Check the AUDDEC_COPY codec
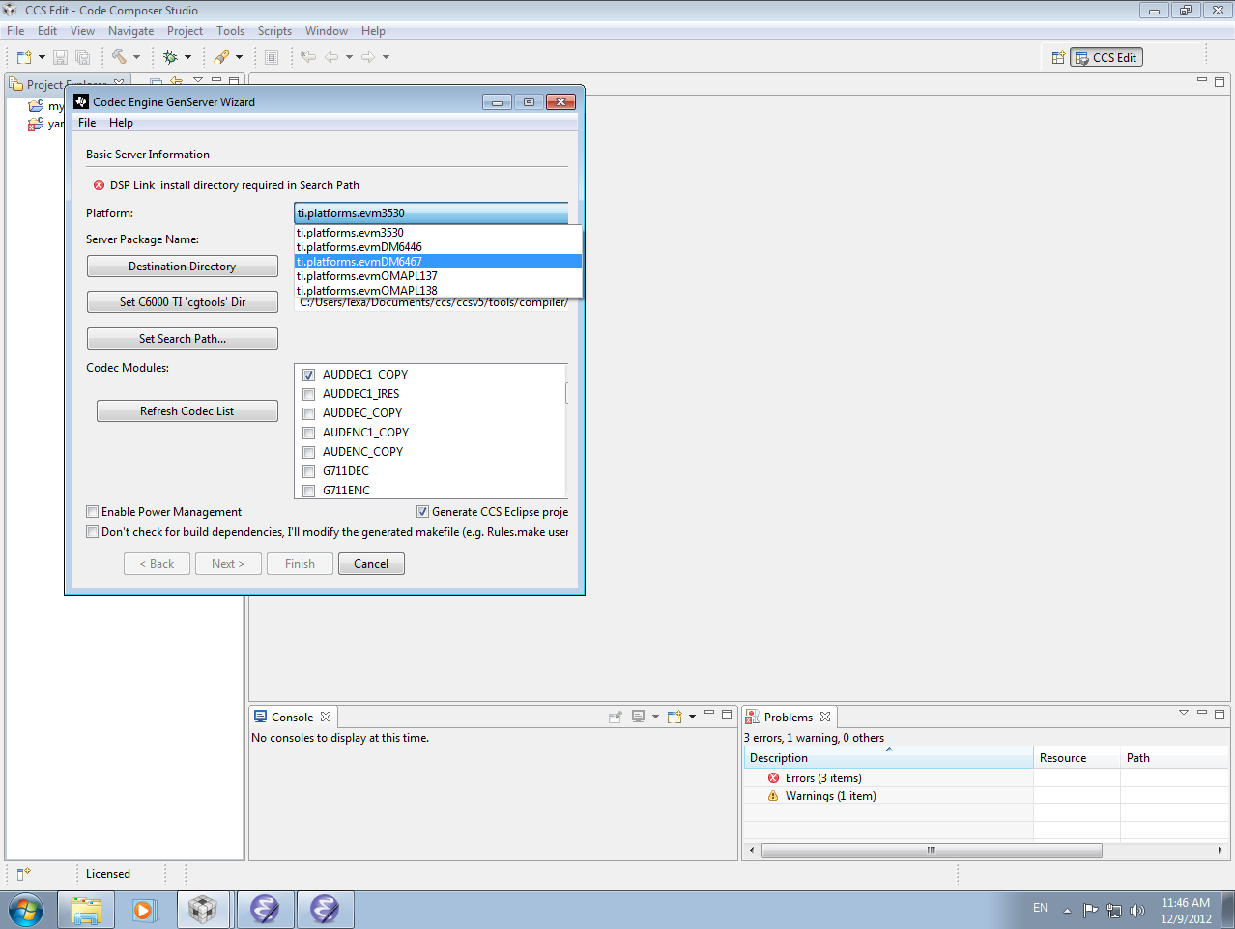The width and height of the screenshot is (1235, 929). (x=308, y=413)
